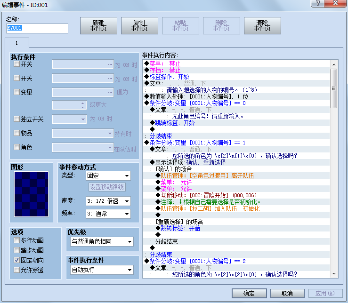Enable the 步行动画 option
Screen dimensions: 348x303
tap(16, 240)
